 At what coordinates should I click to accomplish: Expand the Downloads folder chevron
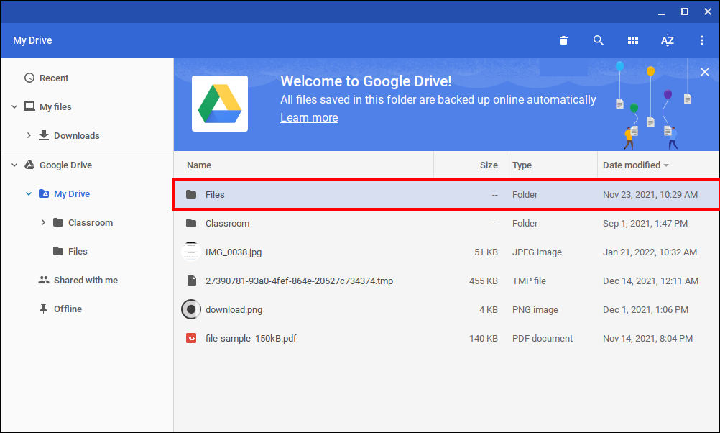pos(29,135)
